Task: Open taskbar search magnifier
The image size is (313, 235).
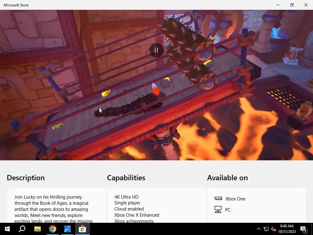Action: [22, 229]
